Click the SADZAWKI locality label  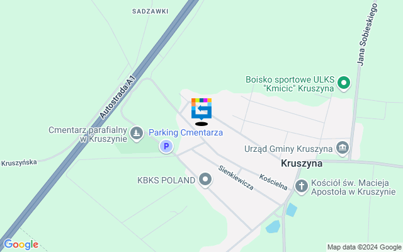pos(150,11)
